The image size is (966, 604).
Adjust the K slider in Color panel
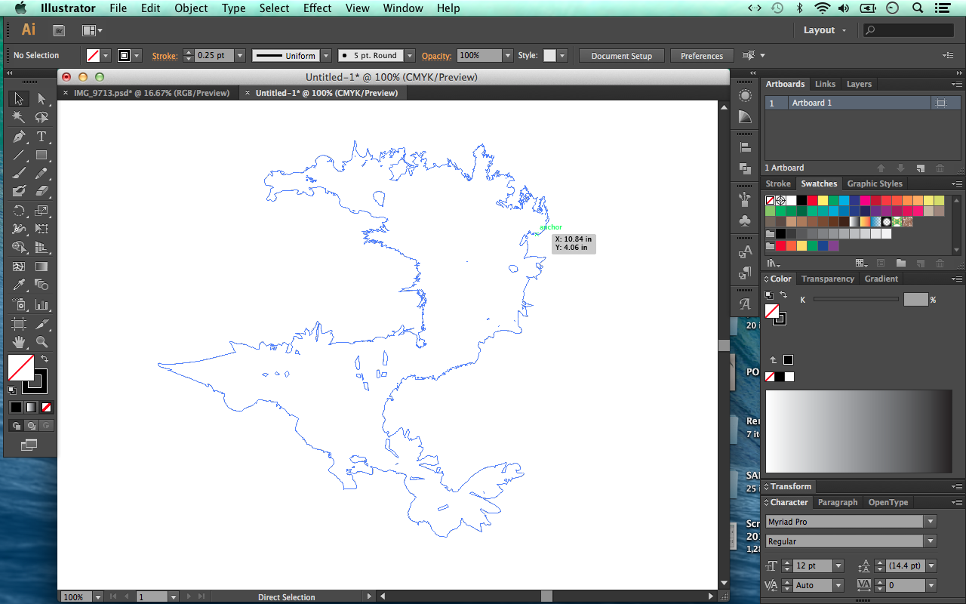[x=856, y=300]
